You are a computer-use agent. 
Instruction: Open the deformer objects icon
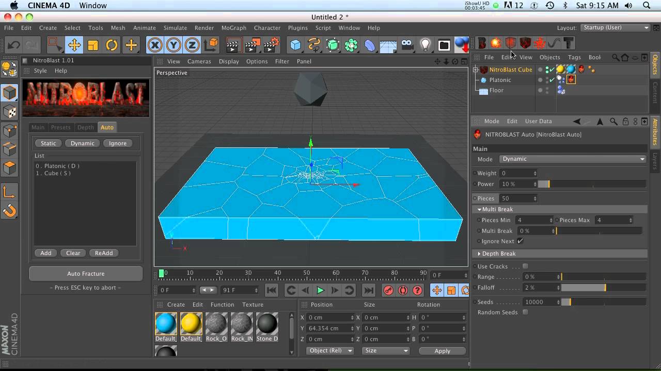click(370, 45)
